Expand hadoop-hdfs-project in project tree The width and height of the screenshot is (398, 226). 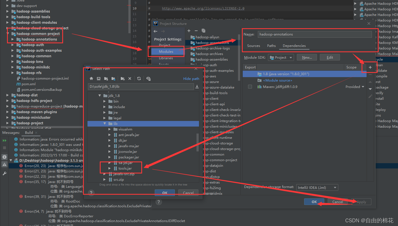pyautogui.click(x=7, y=101)
